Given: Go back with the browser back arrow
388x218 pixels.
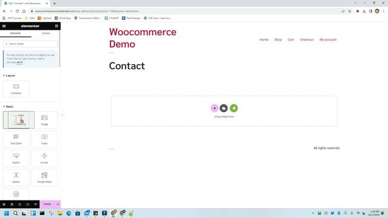Looking at the screenshot, I should coord(4,11).
